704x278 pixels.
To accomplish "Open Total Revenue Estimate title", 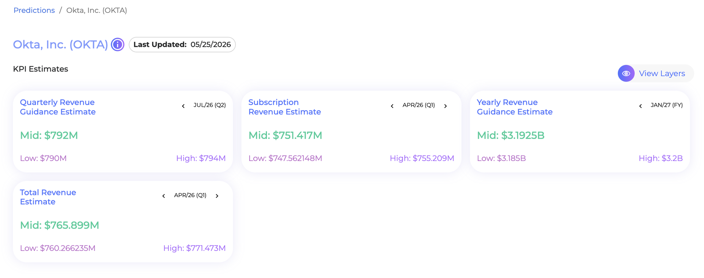I will tap(48, 197).
